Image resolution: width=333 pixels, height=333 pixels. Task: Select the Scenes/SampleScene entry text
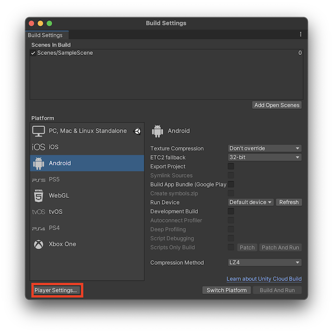tap(65, 53)
